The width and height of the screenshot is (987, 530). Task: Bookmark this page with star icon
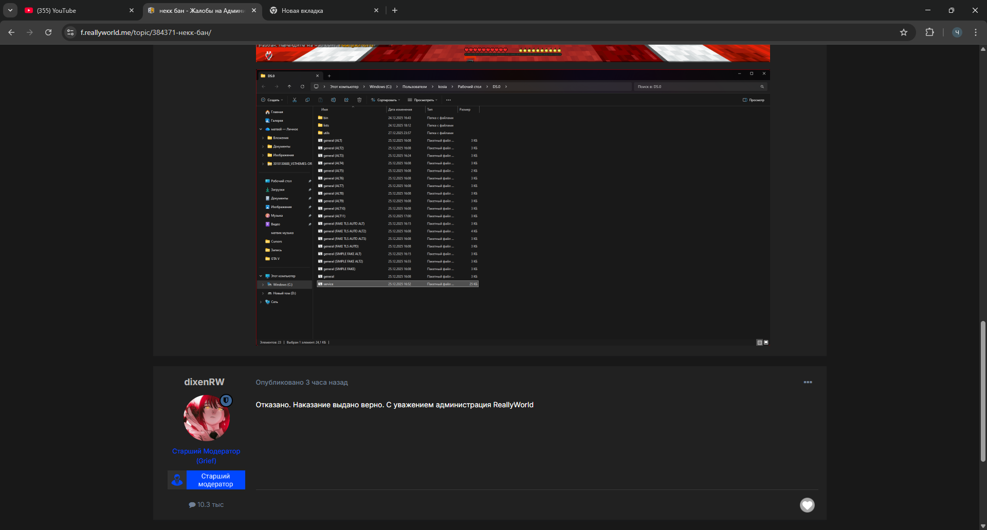click(x=904, y=32)
